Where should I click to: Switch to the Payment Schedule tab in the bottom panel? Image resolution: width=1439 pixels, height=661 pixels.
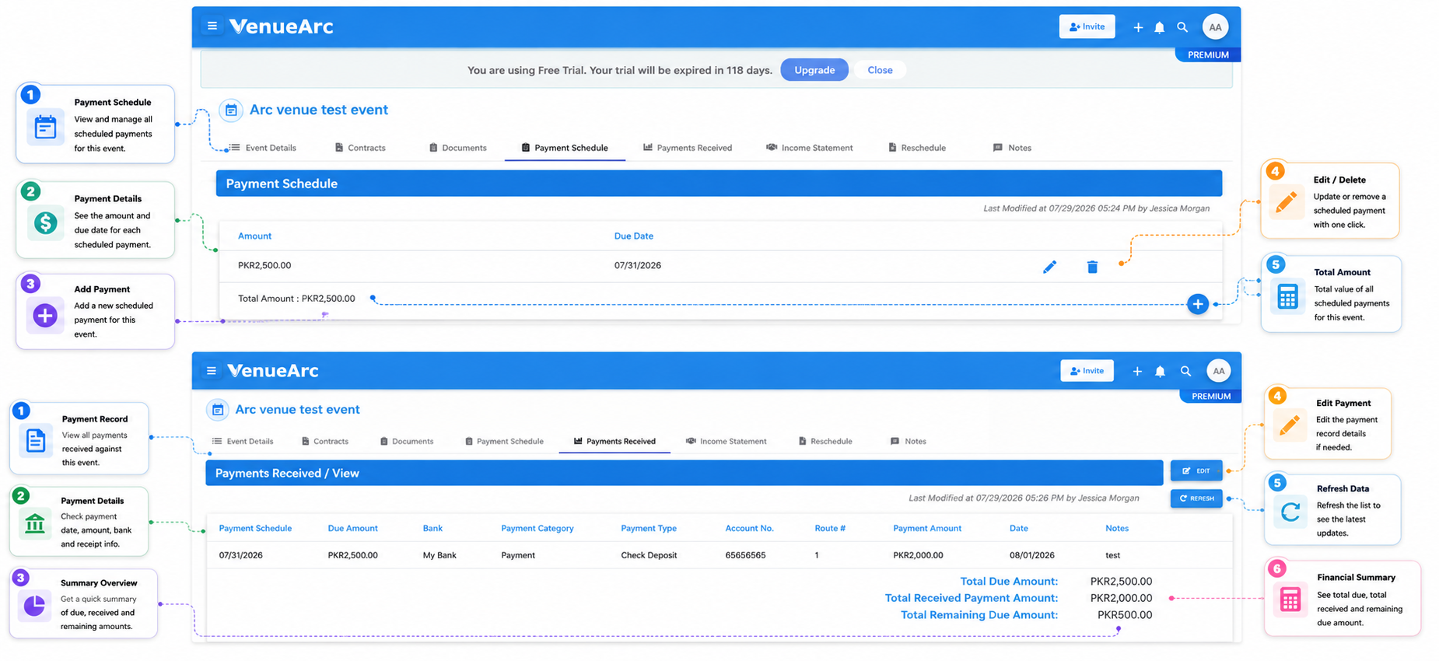[x=504, y=441]
